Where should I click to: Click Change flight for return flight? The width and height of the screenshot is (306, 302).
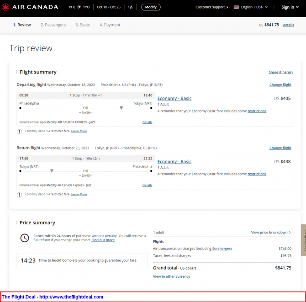point(280,148)
